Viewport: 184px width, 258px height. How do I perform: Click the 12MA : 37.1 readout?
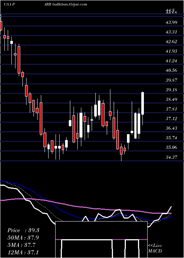click(x=23, y=252)
